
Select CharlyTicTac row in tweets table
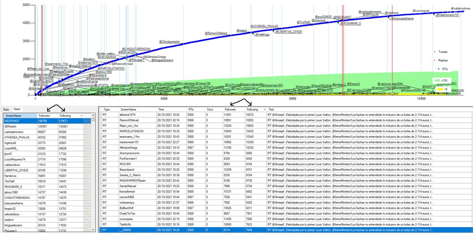pyautogui.click(x=287, y=213)
